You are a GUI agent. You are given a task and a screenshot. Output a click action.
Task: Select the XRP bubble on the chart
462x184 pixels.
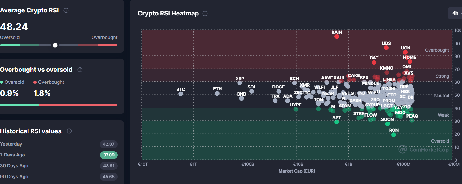coord(239,83)
